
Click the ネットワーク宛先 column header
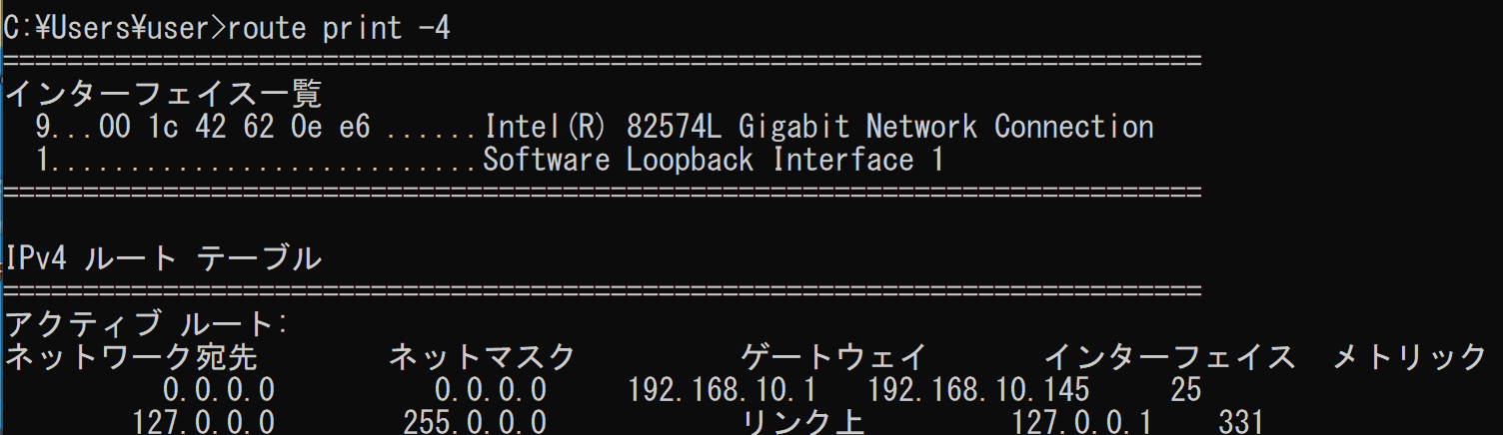(x=132, y=356)
